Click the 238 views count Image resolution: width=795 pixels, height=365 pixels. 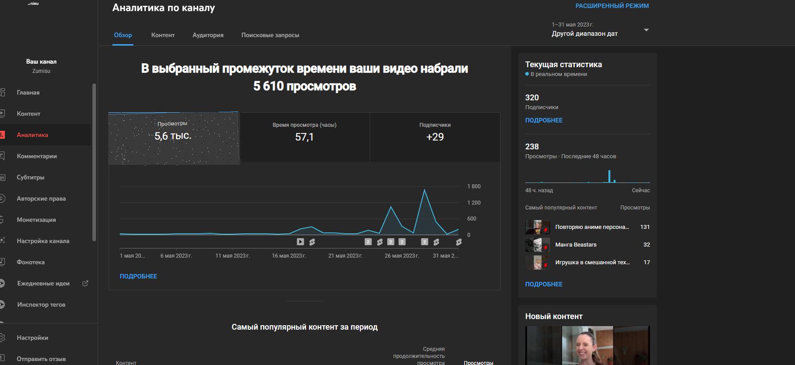(x=532, y=146)
